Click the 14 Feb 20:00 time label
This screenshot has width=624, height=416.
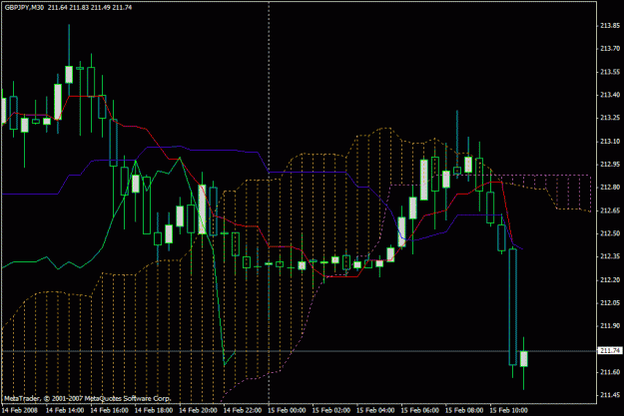(199, 410)
